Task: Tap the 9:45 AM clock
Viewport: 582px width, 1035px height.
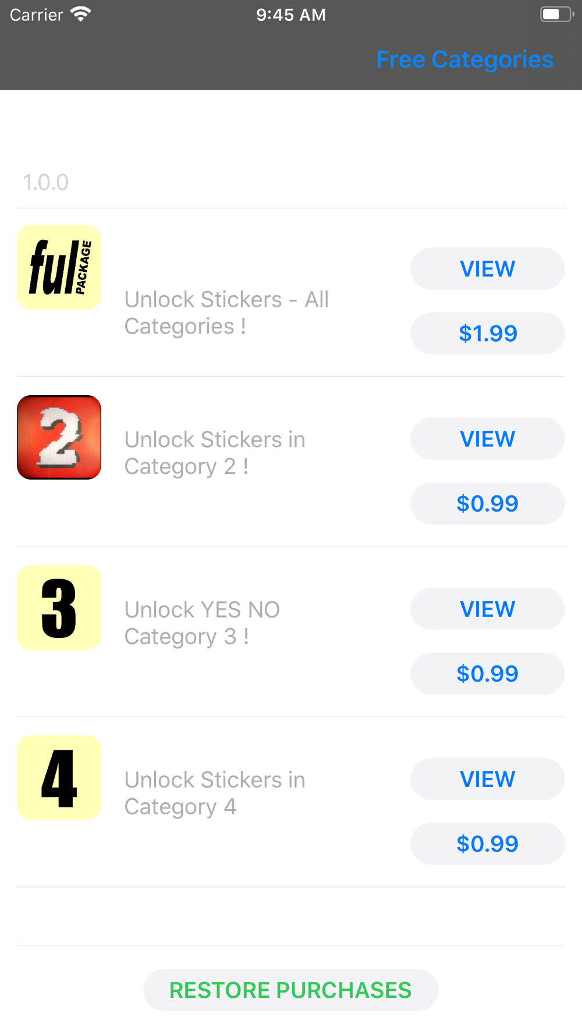Action: [291, 15]
